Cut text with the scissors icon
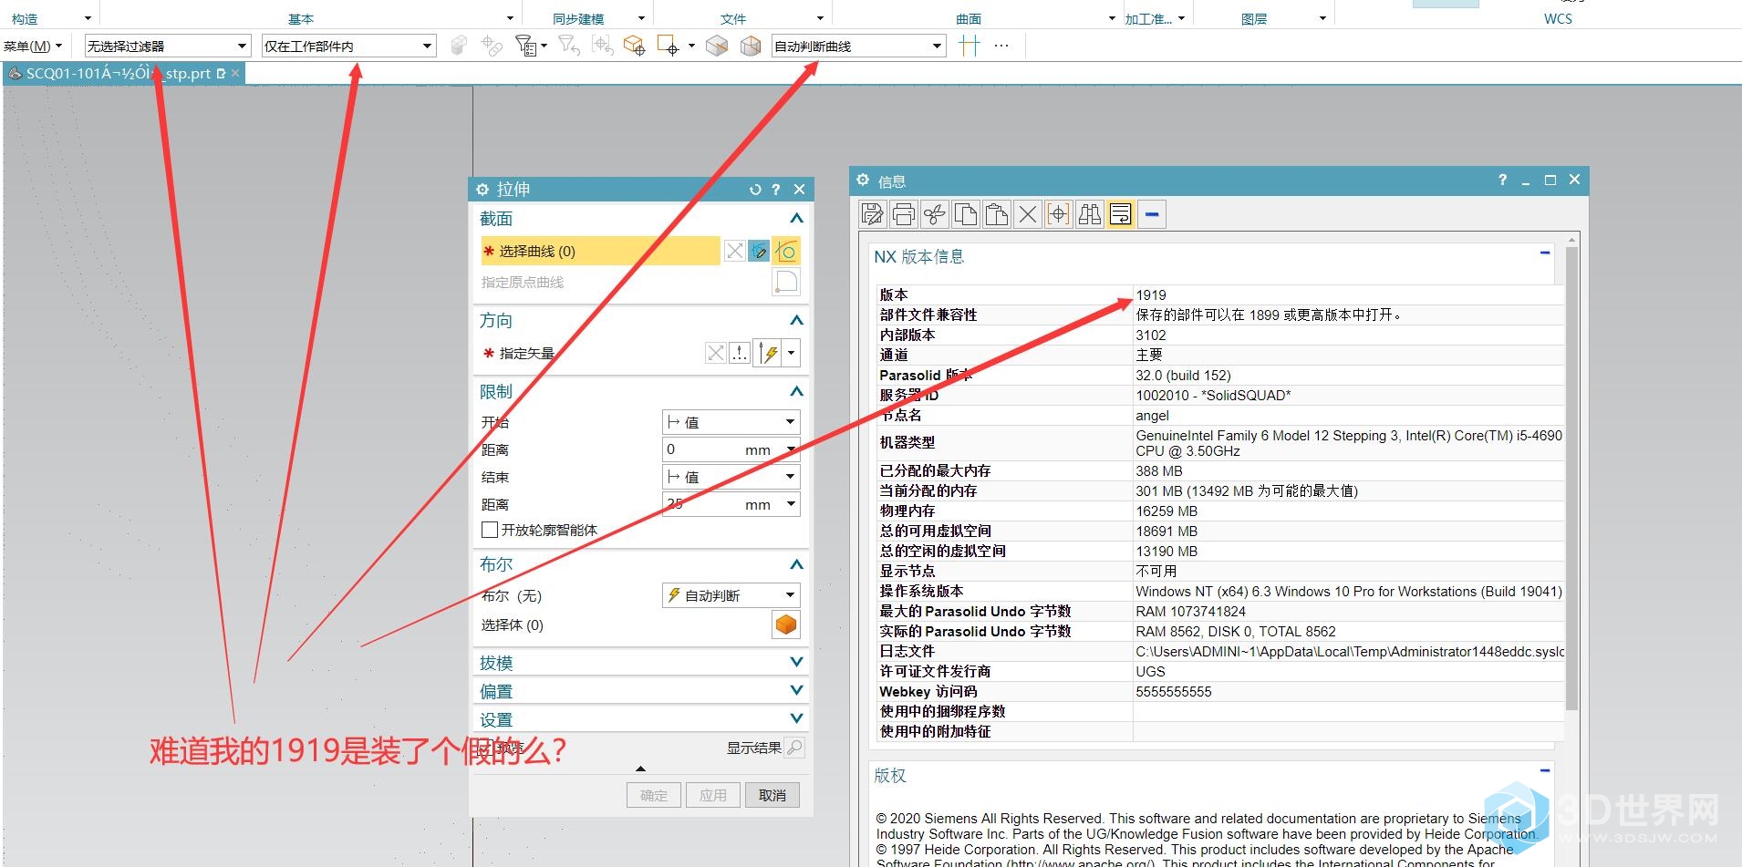Screen dimensions: 1742x867 pos(934,214)
